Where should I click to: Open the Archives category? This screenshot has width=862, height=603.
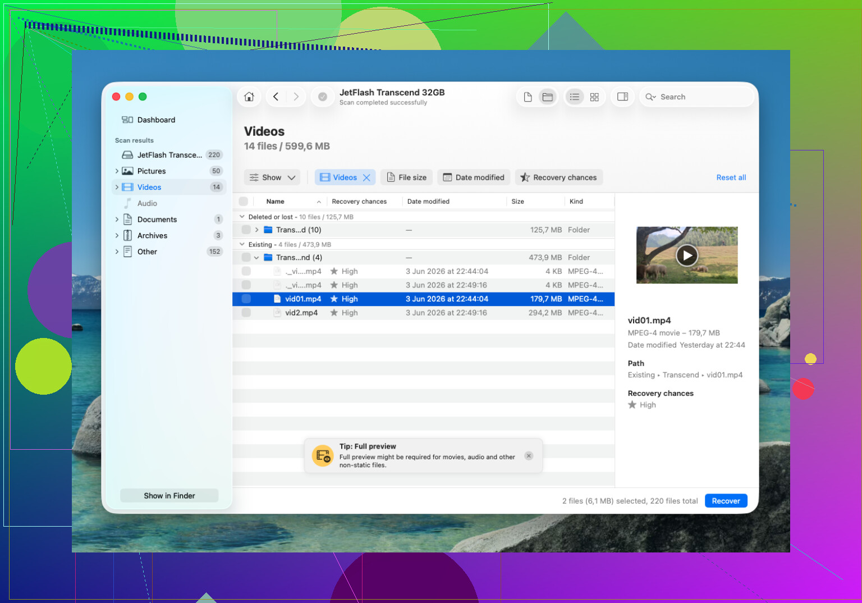point(168,235)
